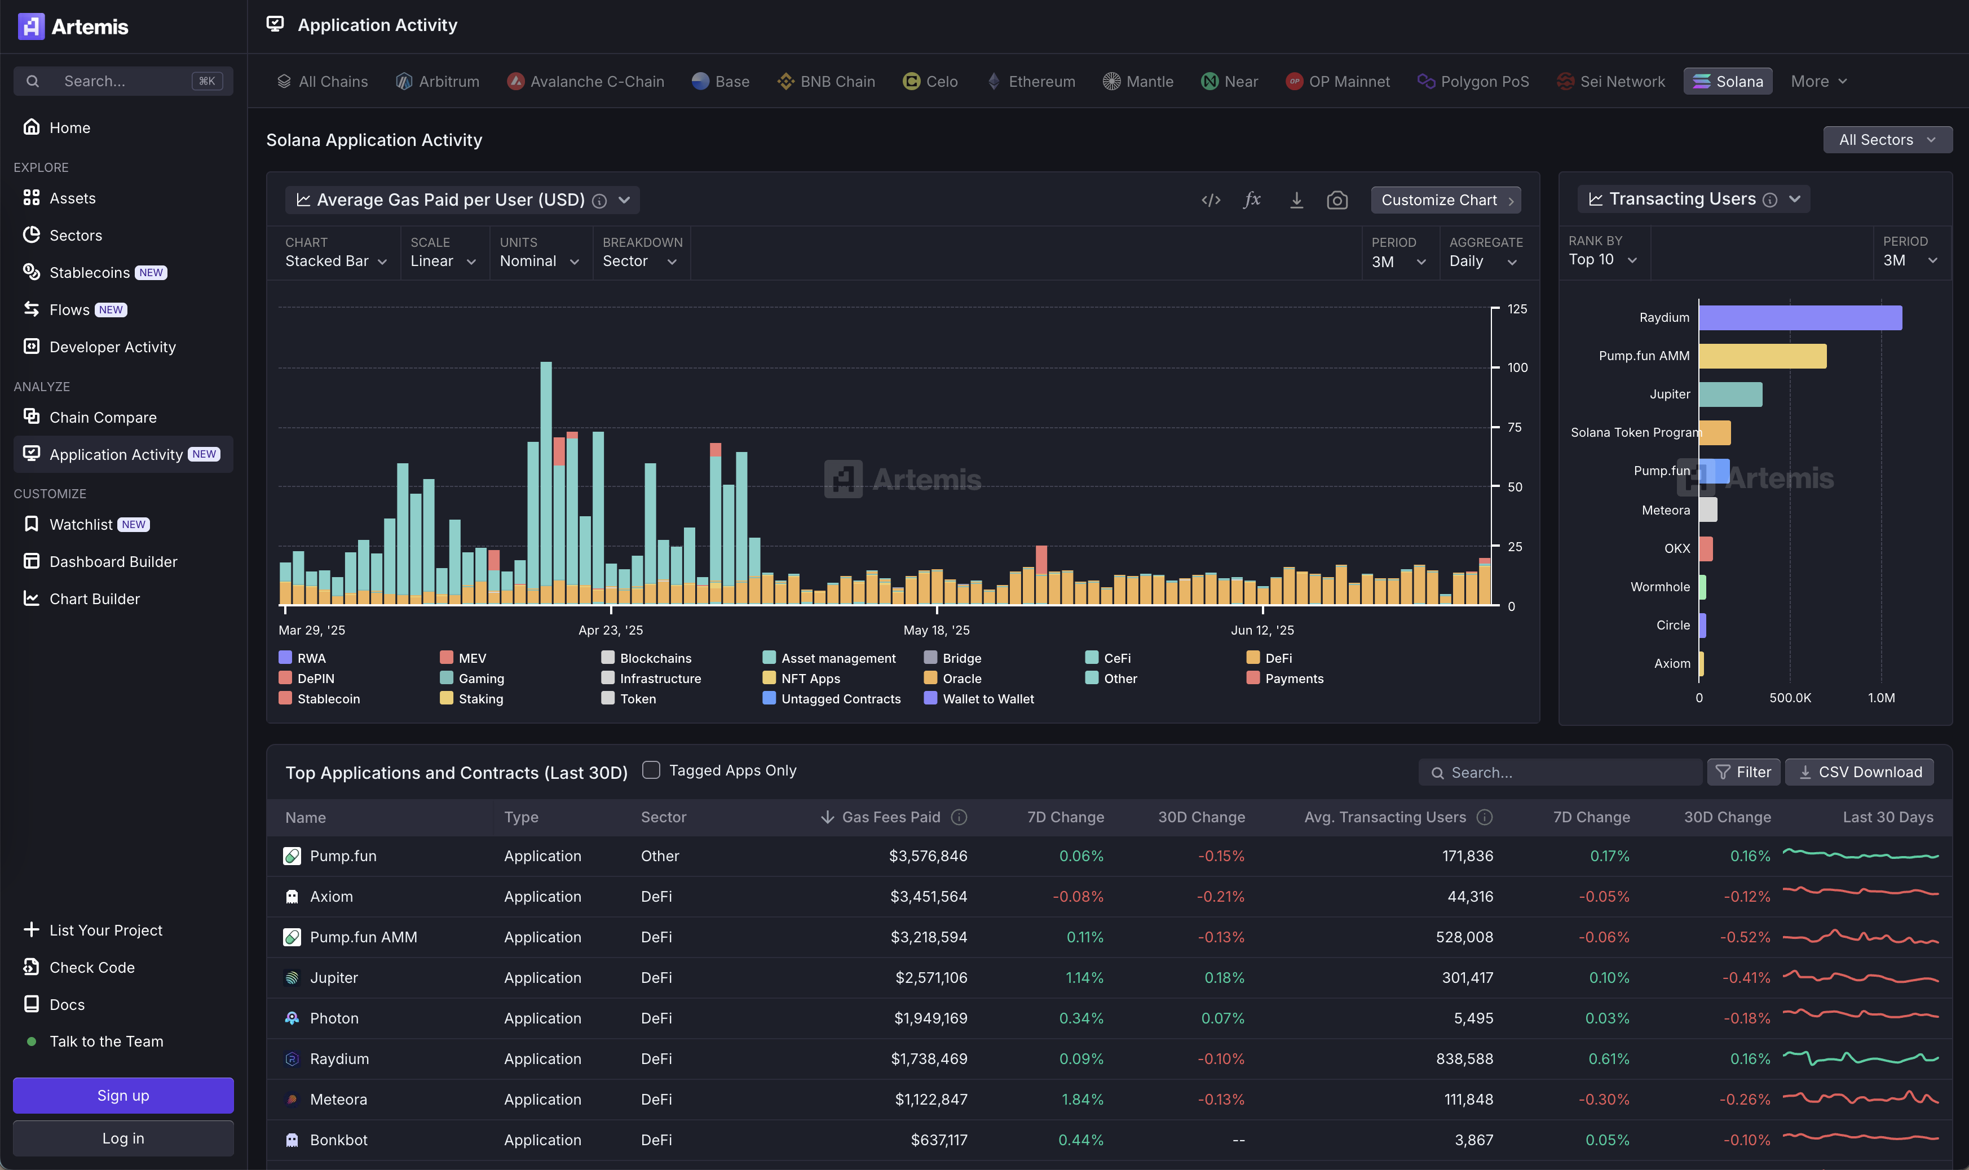This screenshot has height=1170, width=1969.
Task: Click the Check Code document icon
Action: point(32,966)
